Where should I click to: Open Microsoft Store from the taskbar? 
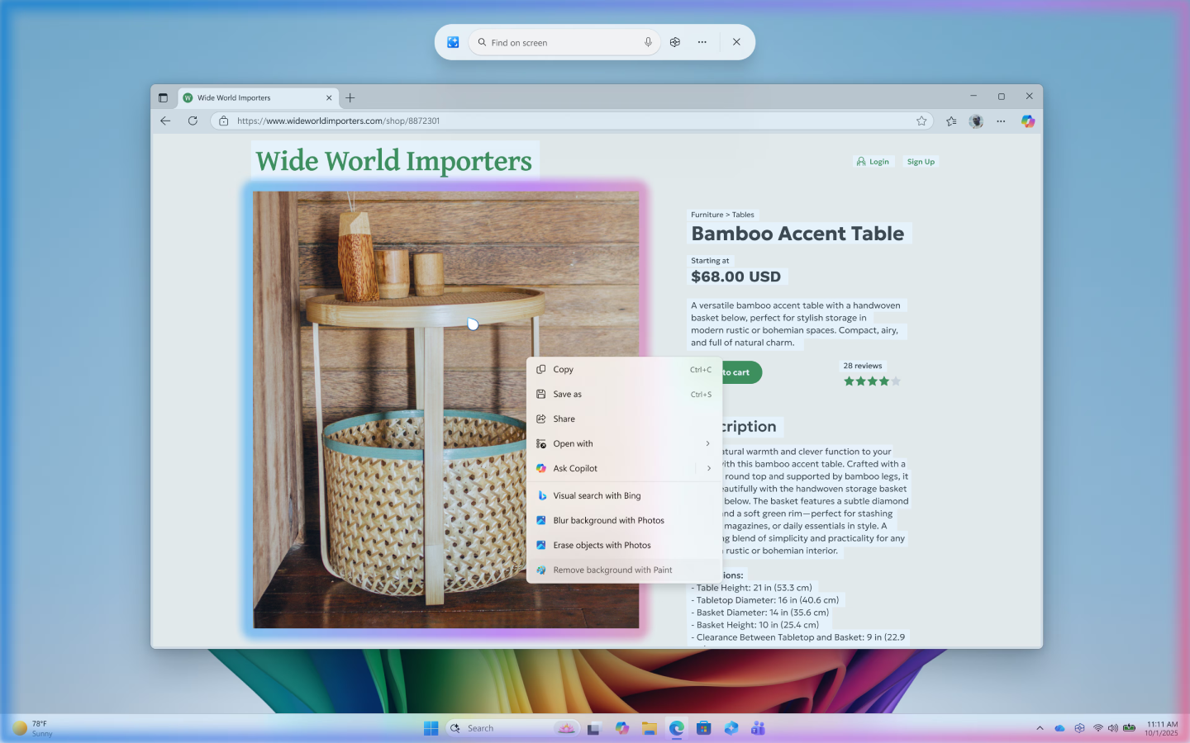[x=703, y=727]
